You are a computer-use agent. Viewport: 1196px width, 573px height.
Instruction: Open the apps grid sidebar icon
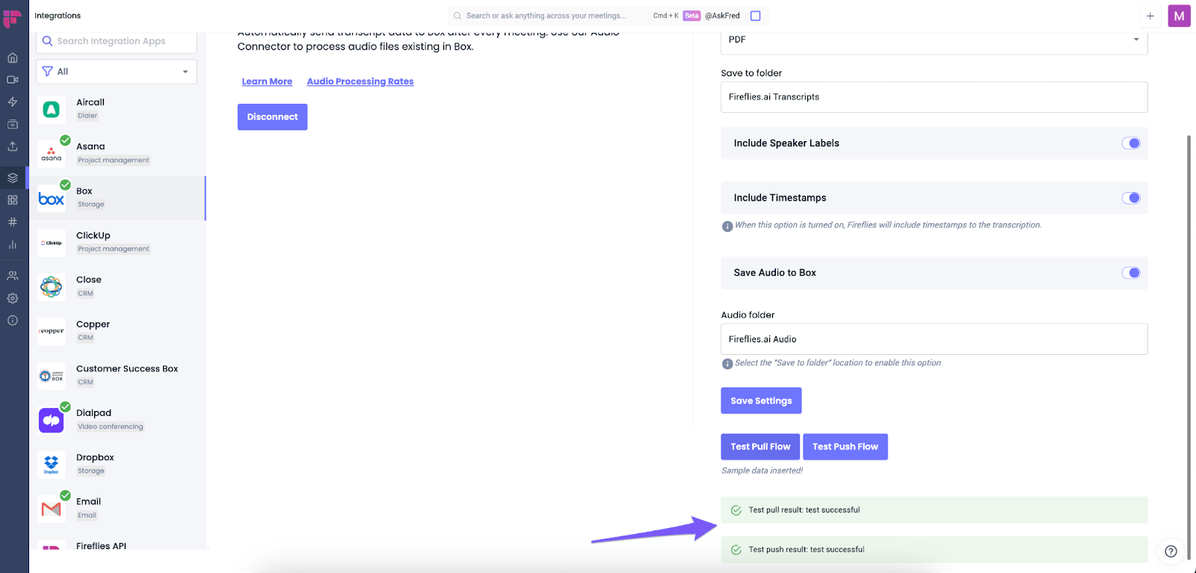click(x=13, y=200)
